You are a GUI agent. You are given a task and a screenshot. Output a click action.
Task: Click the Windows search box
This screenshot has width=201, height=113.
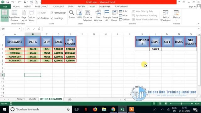40,109
